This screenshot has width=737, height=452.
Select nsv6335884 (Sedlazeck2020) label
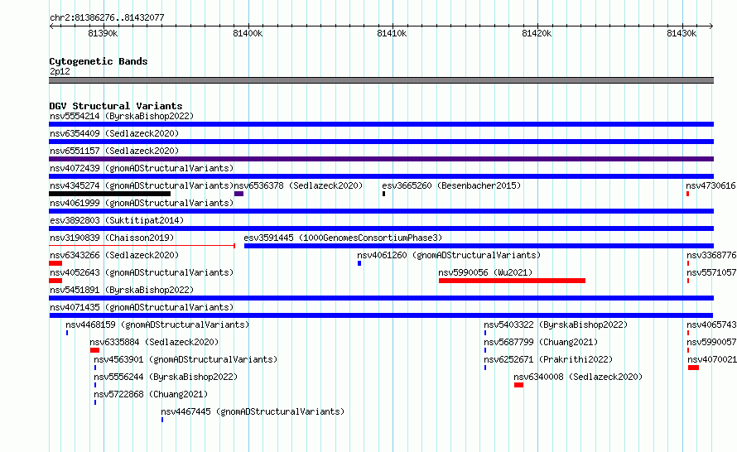154,342
